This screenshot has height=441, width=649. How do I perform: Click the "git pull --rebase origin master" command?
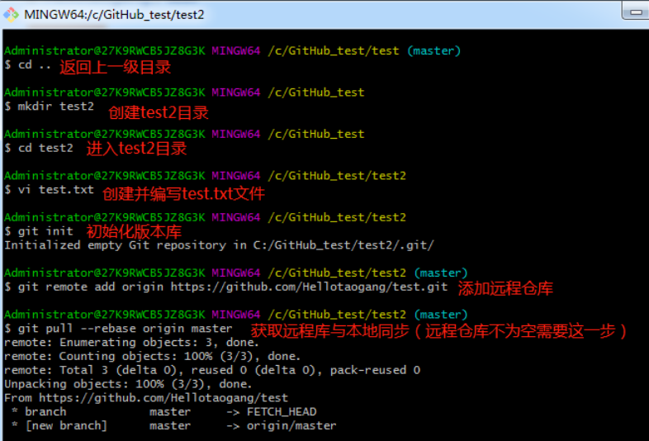point(125,329)
